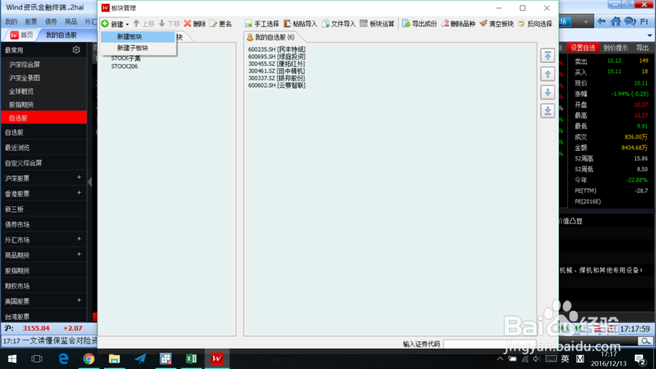Open settings gear beside 最常用
This screenshot has width=656, height=369.
76,50
